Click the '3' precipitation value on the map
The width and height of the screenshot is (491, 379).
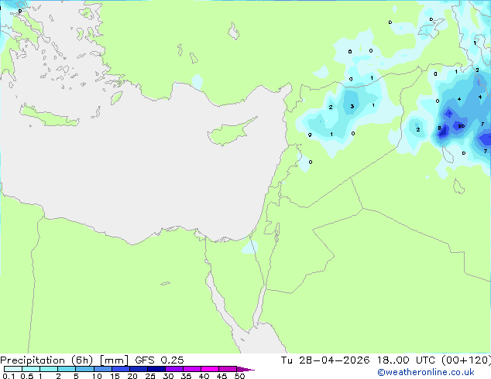coord(352,106)
